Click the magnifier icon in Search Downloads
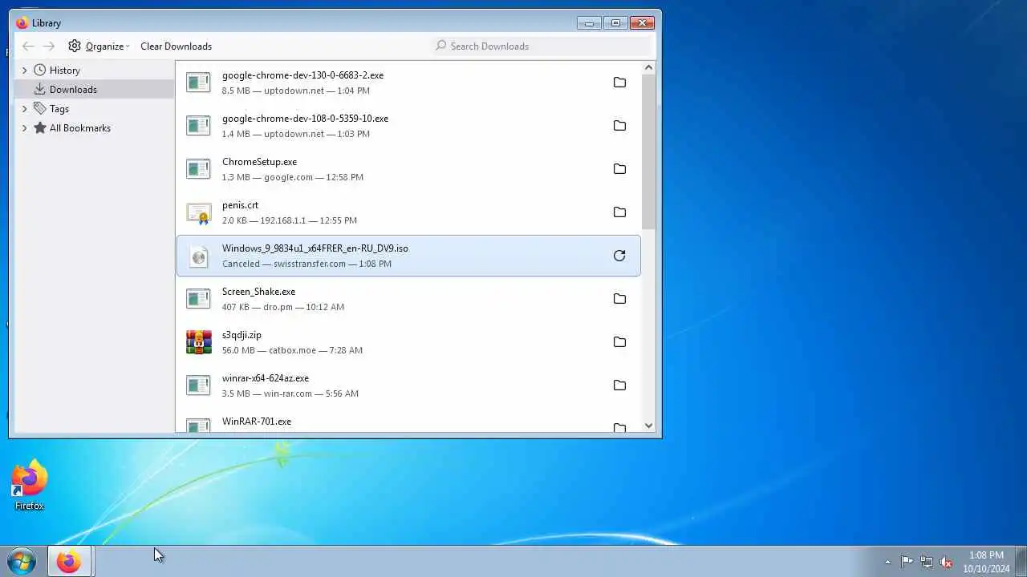This screenshot has height=577, width=1027. [440, 46]
